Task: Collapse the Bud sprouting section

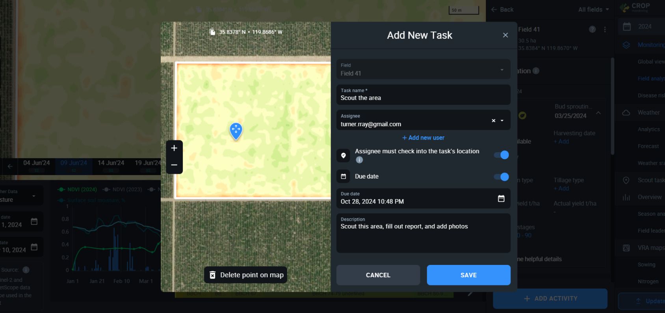Action: pyautogui.click(x=598, y=113)
